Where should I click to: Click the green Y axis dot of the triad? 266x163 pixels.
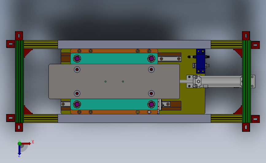[x=19, y=143]
